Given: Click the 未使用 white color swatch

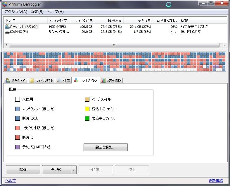Looking at the screenshot, I should (x=18, y=99).
